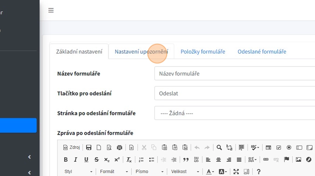Click the Insert link icon

click(x=266, y=160)
